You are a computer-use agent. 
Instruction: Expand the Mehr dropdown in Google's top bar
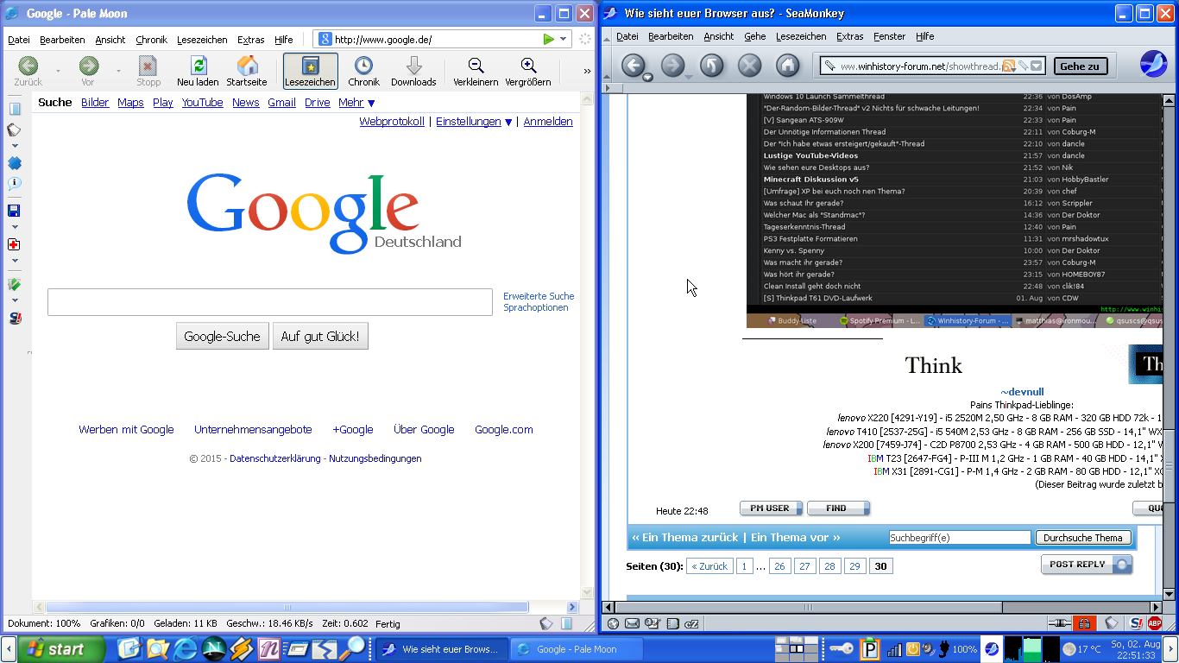(x=356, y=103)
